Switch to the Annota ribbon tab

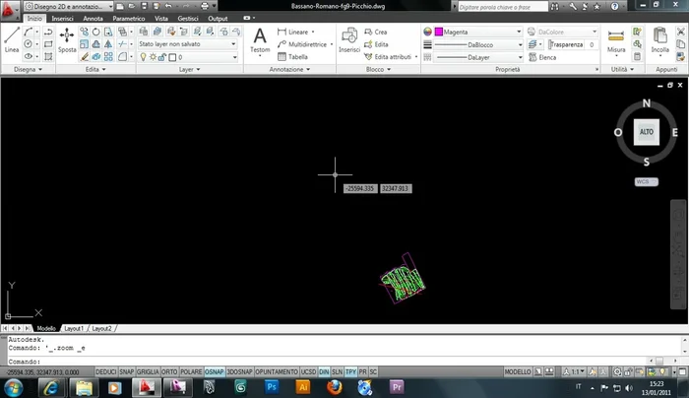point(93,18)
